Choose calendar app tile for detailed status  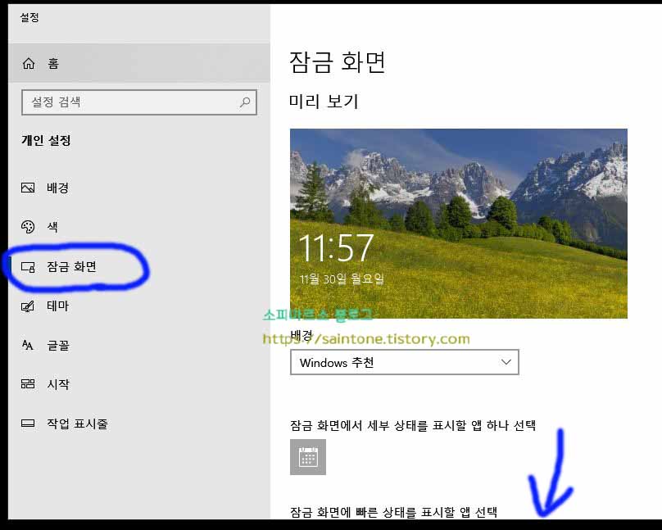308,457
